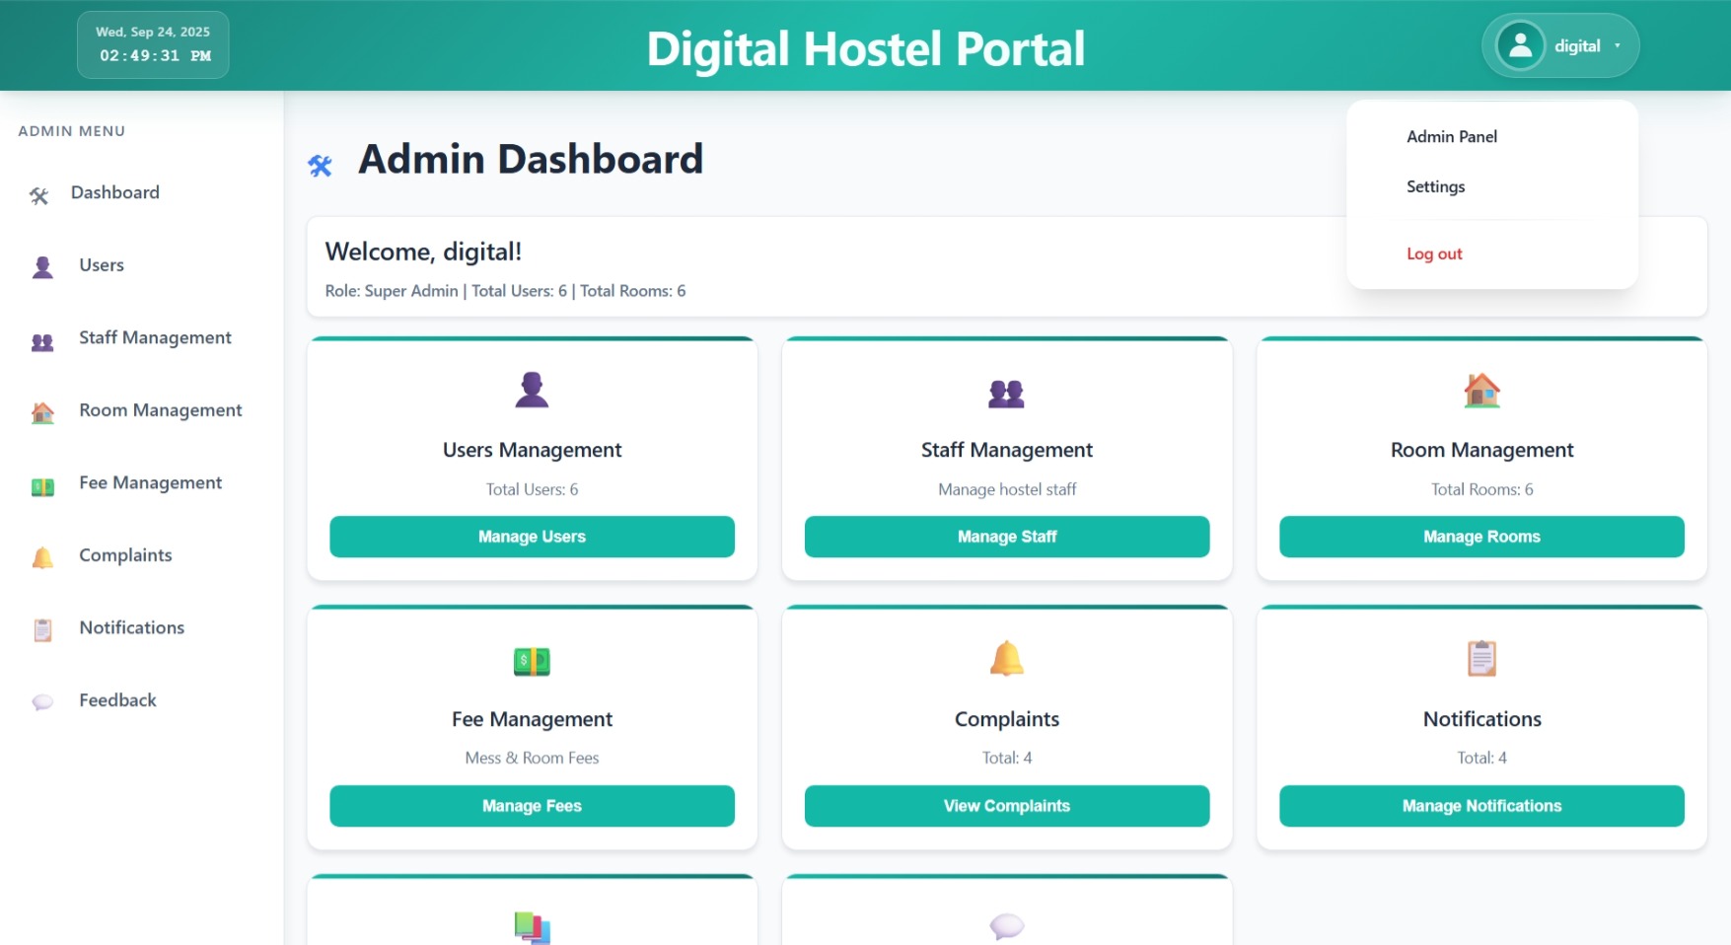Click the clock widget showing current time

tap(153, 44)
